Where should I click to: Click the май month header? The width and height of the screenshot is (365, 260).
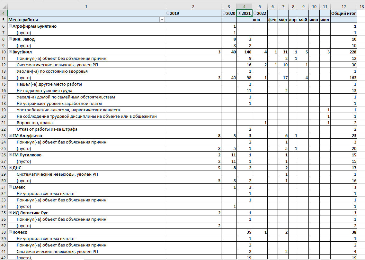303,20
